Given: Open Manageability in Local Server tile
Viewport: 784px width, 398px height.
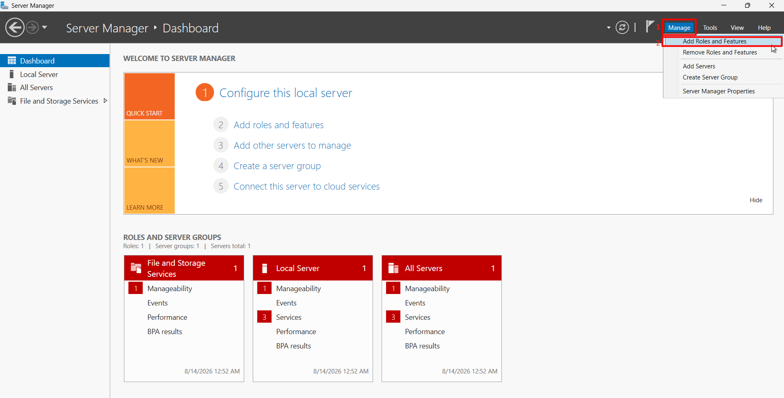Looking at the screenshot, I should [299, 289].
